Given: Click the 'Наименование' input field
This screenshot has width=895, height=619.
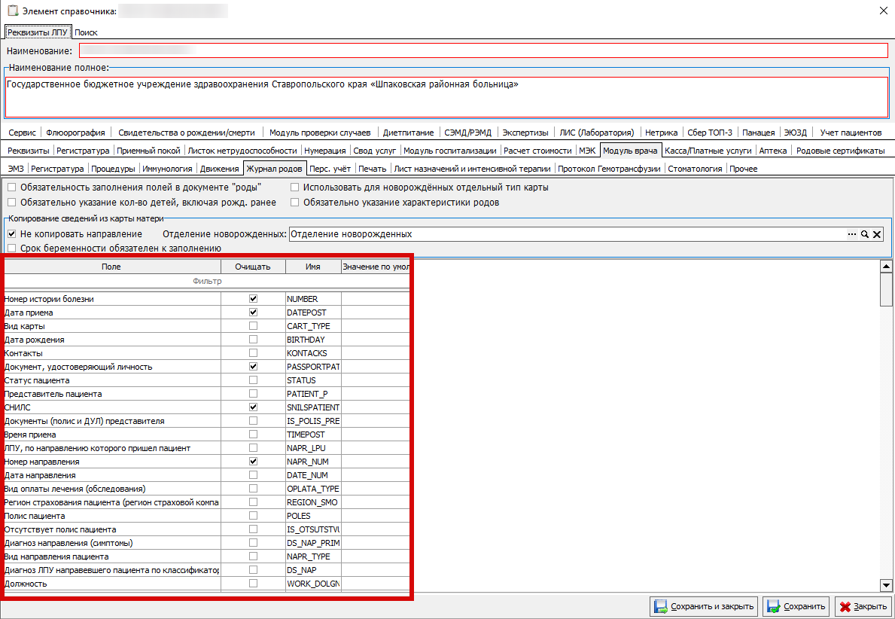Looking at the screenshot, I should (483, 50).
